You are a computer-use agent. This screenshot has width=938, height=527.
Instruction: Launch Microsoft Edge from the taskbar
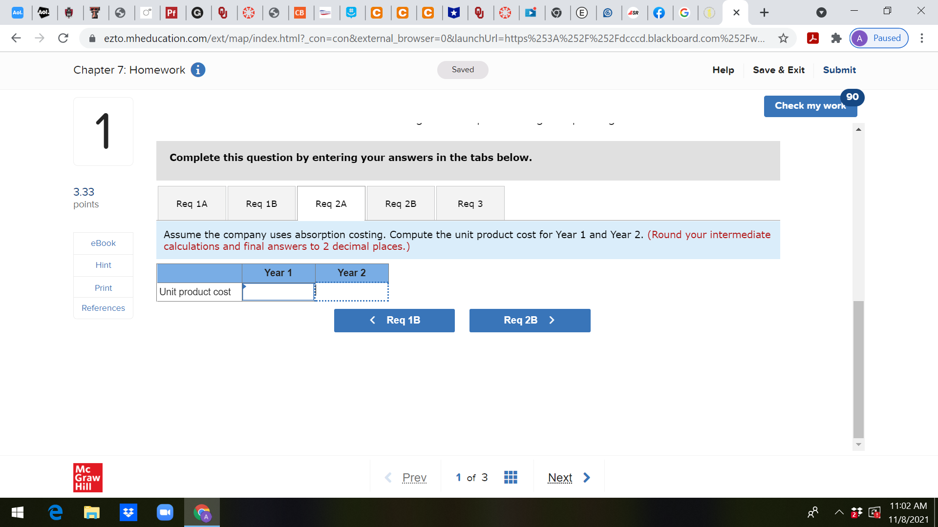55,512
